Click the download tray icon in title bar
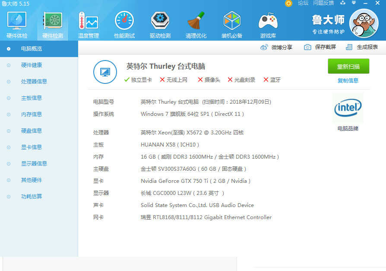The height and width of the screenshot is (271, 386). [x=343, y=3]
